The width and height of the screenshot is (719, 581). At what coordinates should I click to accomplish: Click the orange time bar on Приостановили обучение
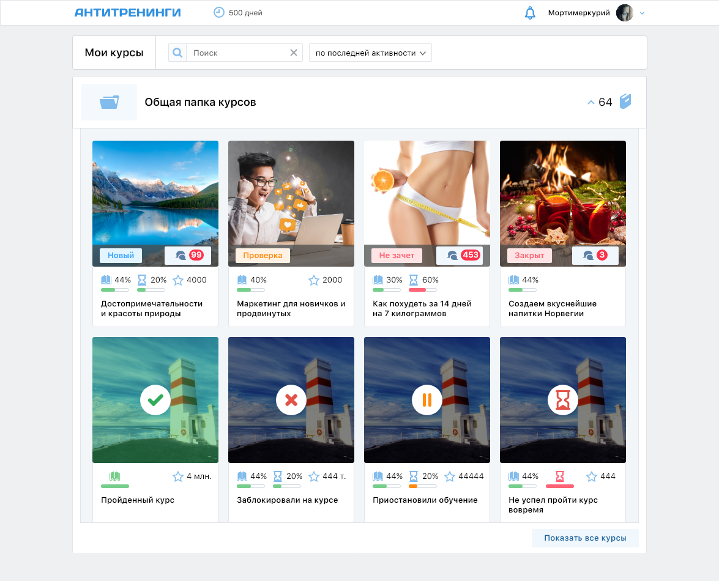(422, 486)
